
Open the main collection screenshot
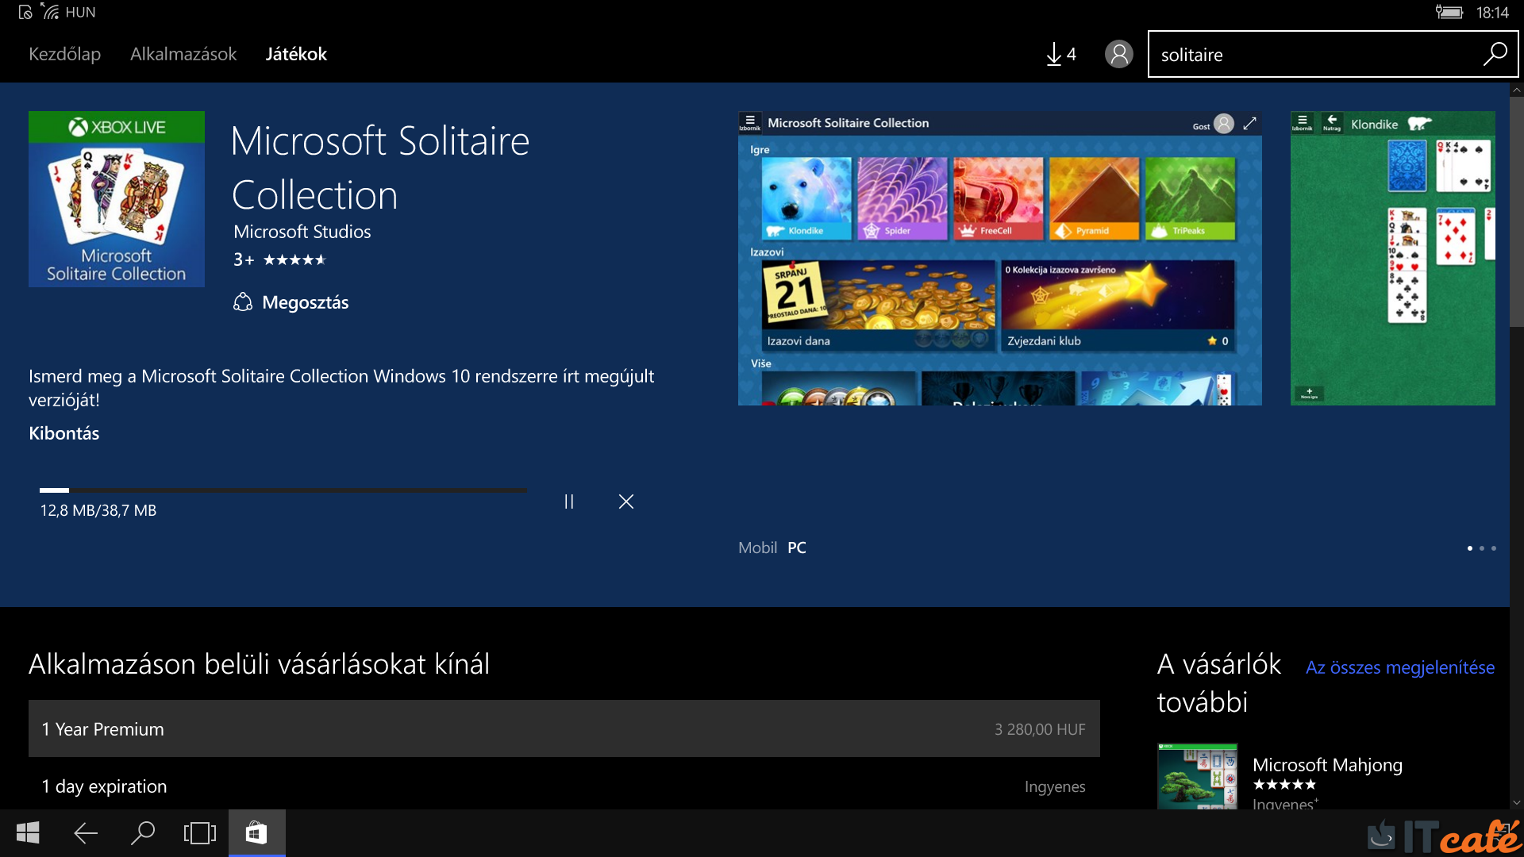[1000, 258]
